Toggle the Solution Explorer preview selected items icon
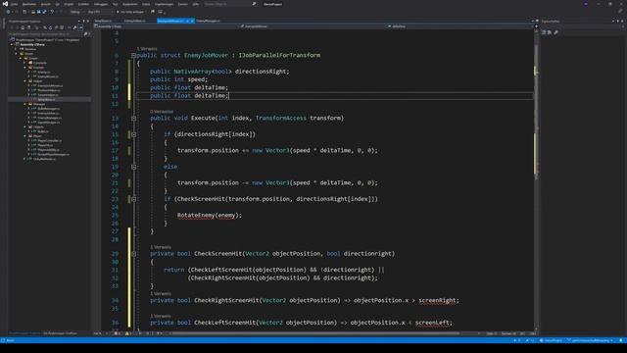Image resolution: width=627 pixels, height=353 pixels. 80,27
